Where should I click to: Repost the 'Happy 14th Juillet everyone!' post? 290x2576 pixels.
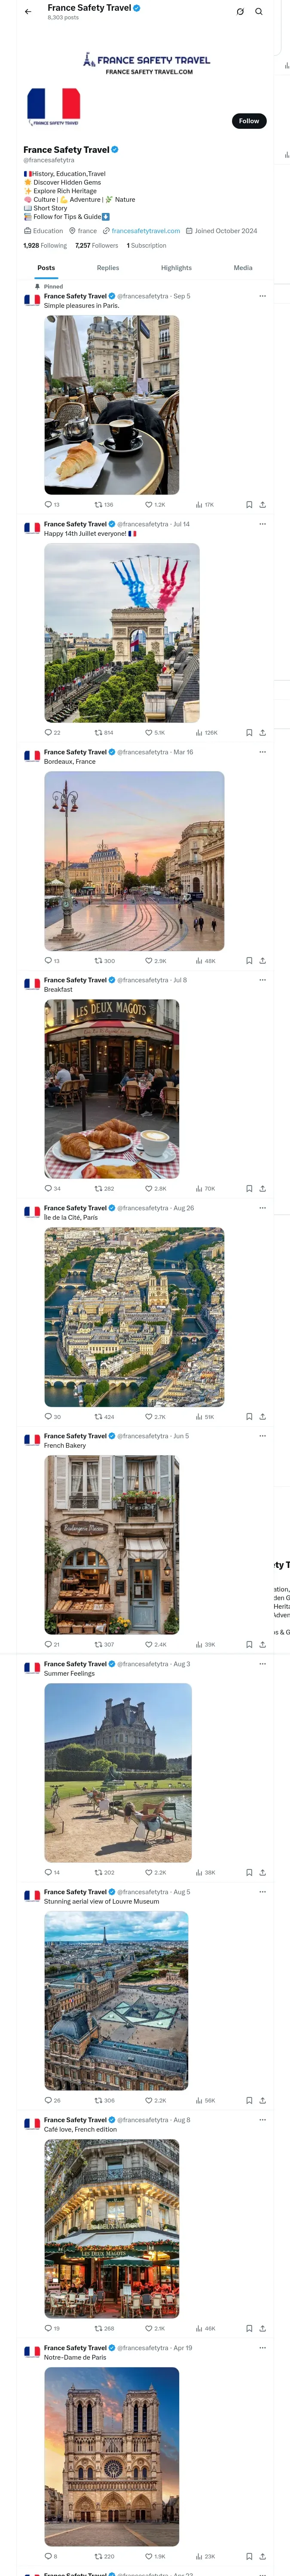click(x=98, y=733)
